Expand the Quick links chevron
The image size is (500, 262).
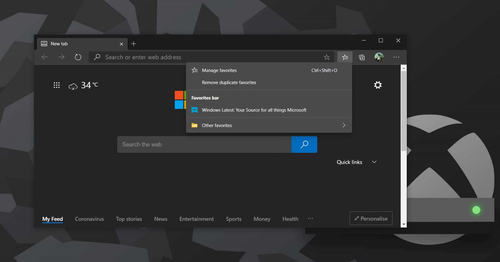tap(374, 162)
